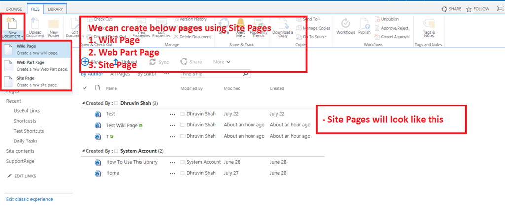Screen dimensions: 505x212
Task: Switch to the FILES ribbon tab
Action: tap(36, 9)
